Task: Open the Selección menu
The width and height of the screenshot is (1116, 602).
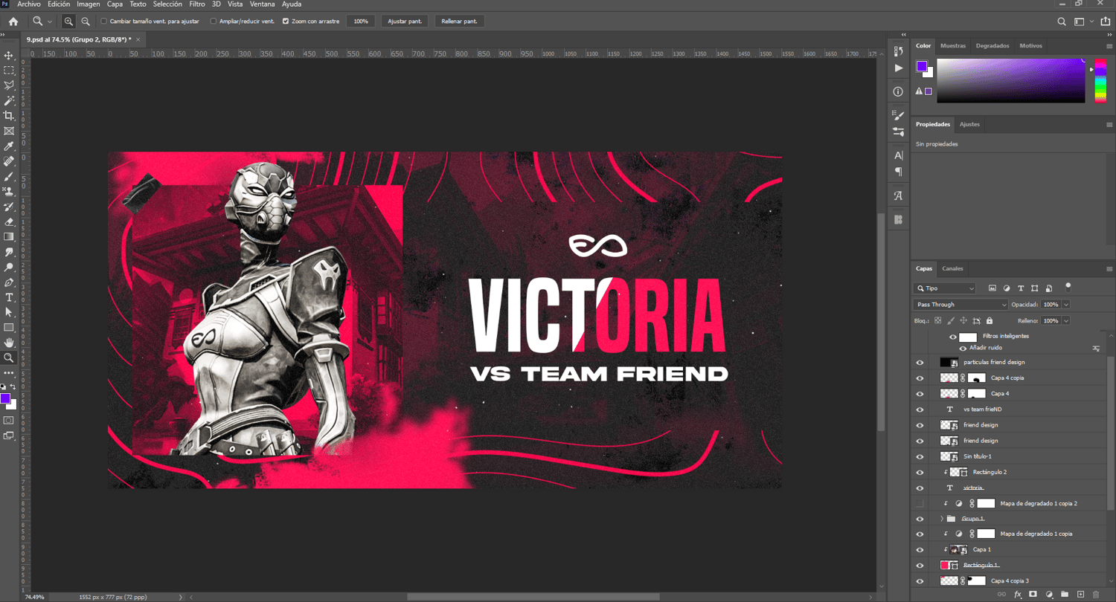Action: (167, 4)
